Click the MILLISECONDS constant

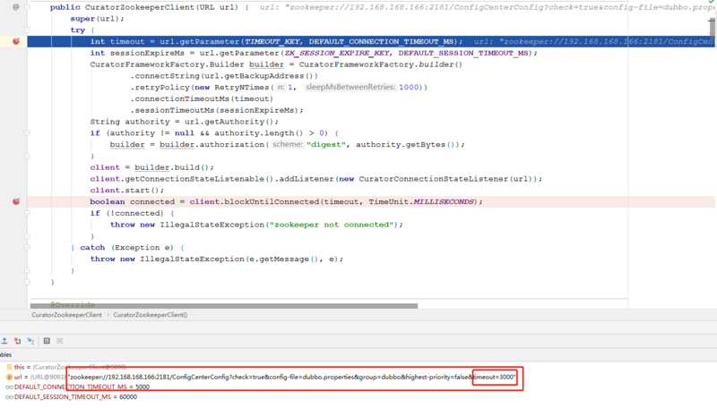(444, 201)
